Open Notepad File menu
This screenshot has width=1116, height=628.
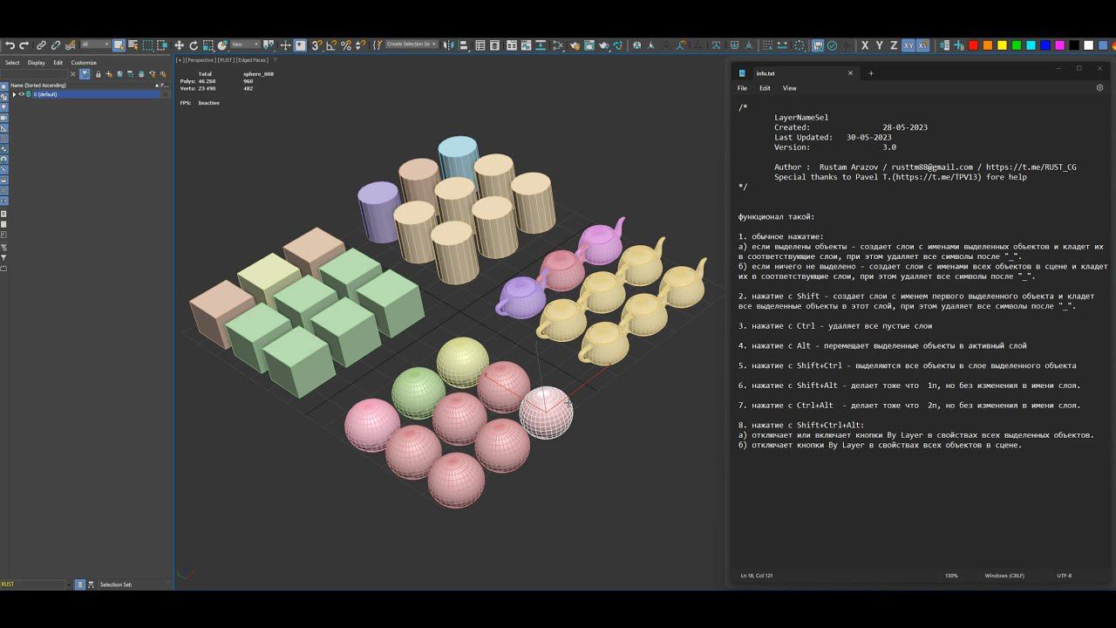click(742, 88)
